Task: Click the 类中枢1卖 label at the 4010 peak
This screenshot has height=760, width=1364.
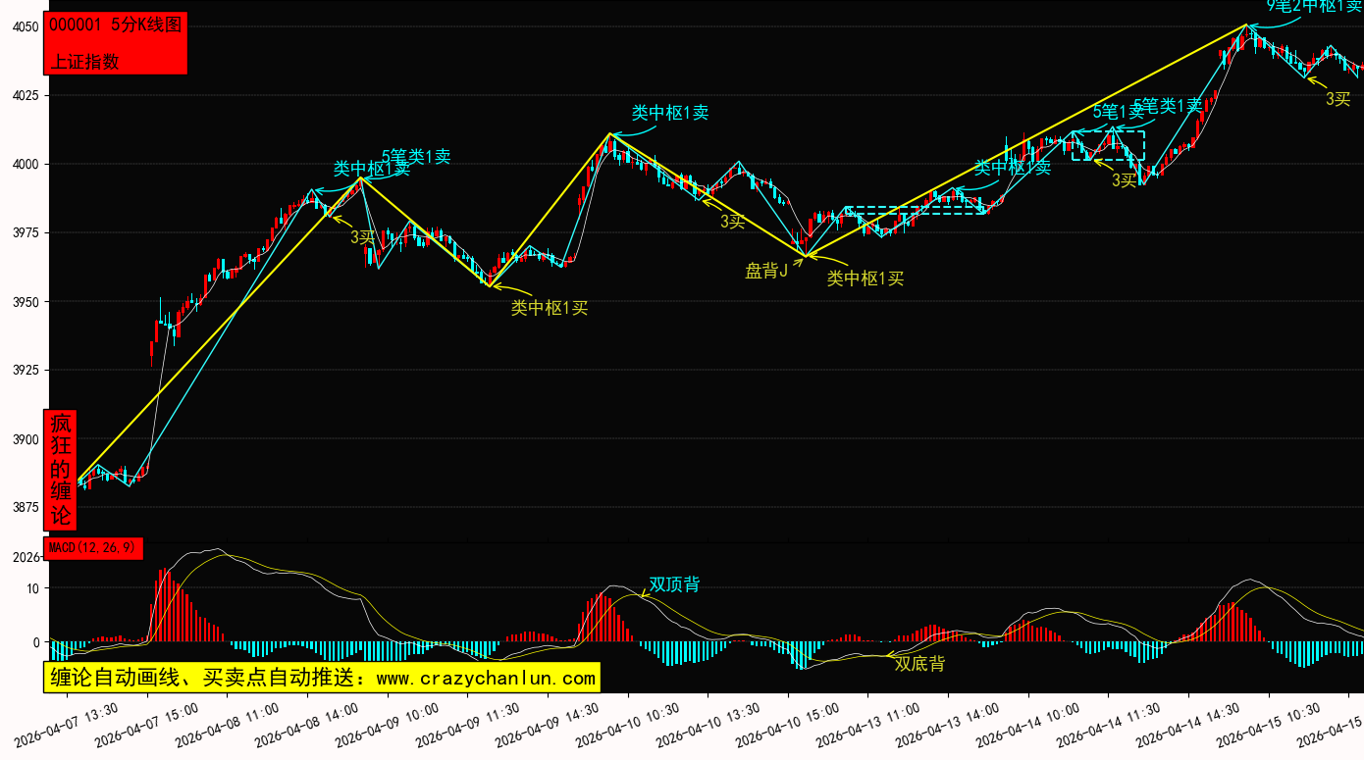Action: point(669,113)
